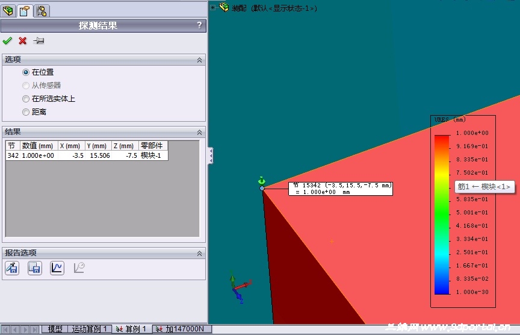
Task: Click the Z (mm) column header
Action: 125,146
